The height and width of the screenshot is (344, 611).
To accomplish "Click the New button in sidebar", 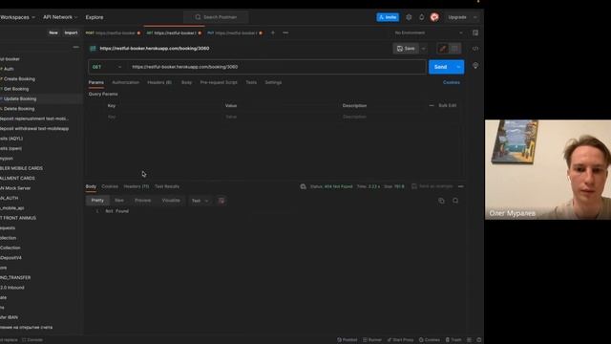I will pos(53,32).
